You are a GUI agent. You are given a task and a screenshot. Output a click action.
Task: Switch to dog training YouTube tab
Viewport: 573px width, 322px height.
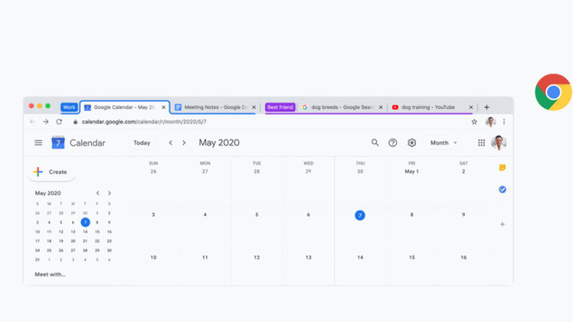pyautogui.click(x=428, y=107)
